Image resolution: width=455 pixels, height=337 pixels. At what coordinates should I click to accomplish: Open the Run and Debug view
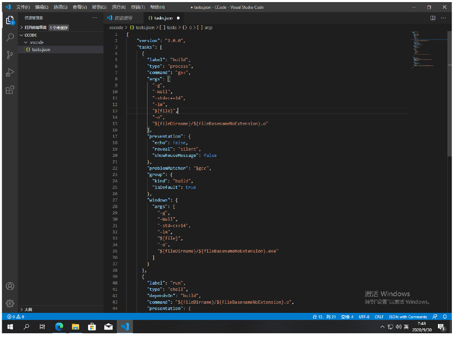click(10, 72)
